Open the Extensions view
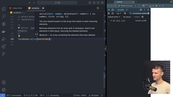 pos(4,46)
